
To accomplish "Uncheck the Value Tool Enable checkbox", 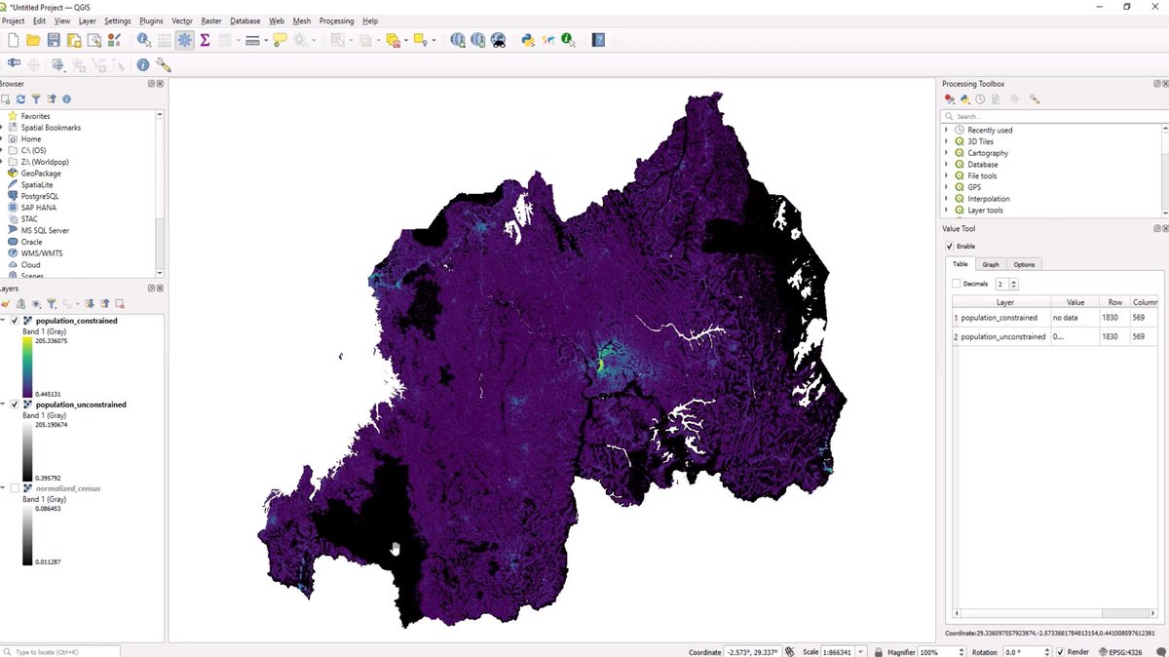I will pyautogui.click(x=950, y=247).
